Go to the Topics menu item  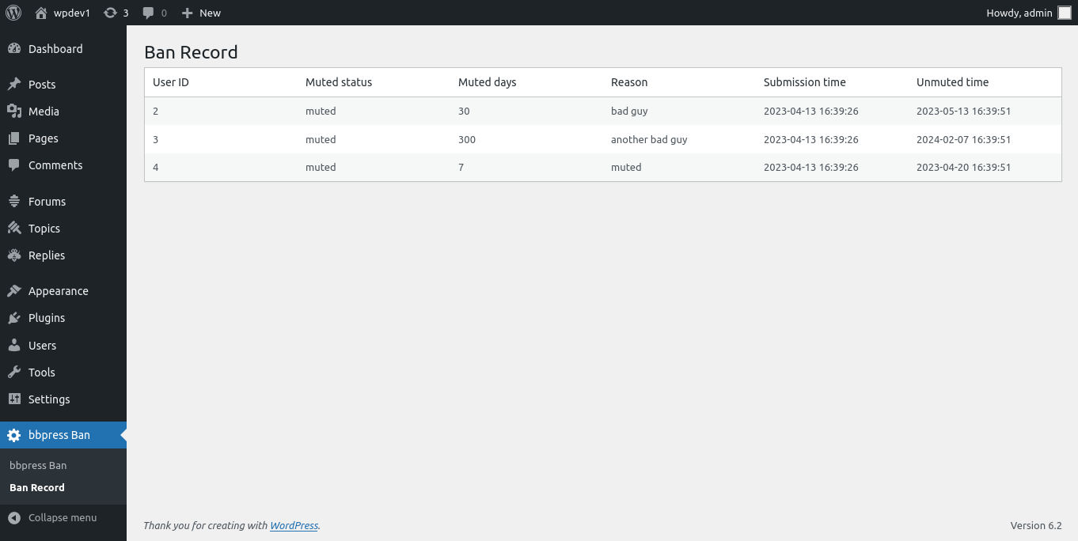coord(44,229)
